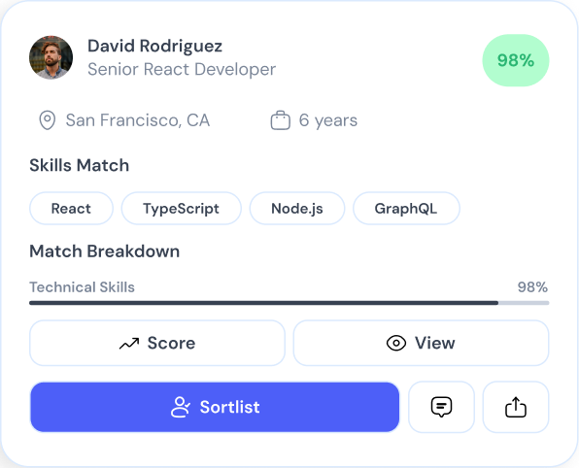This screenshot has width=579, height=468.
Task: Click the David Rodriguez name heading
Action: [154, 47]
